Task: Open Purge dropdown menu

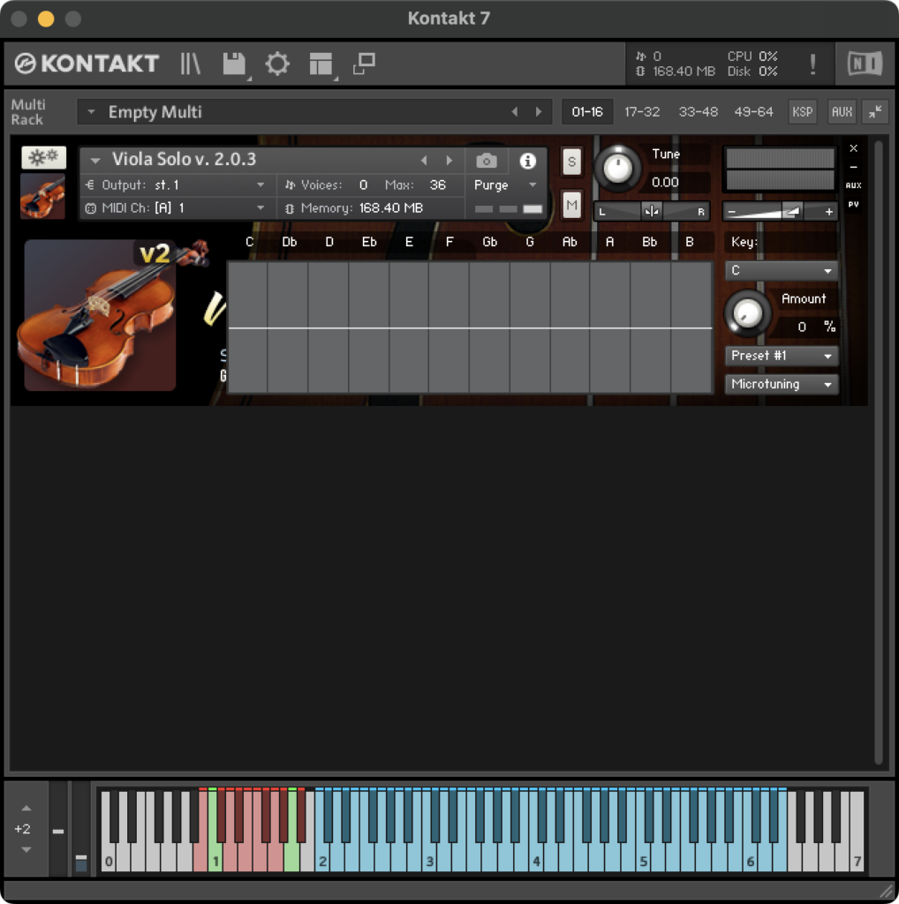Action: (505, 185)
